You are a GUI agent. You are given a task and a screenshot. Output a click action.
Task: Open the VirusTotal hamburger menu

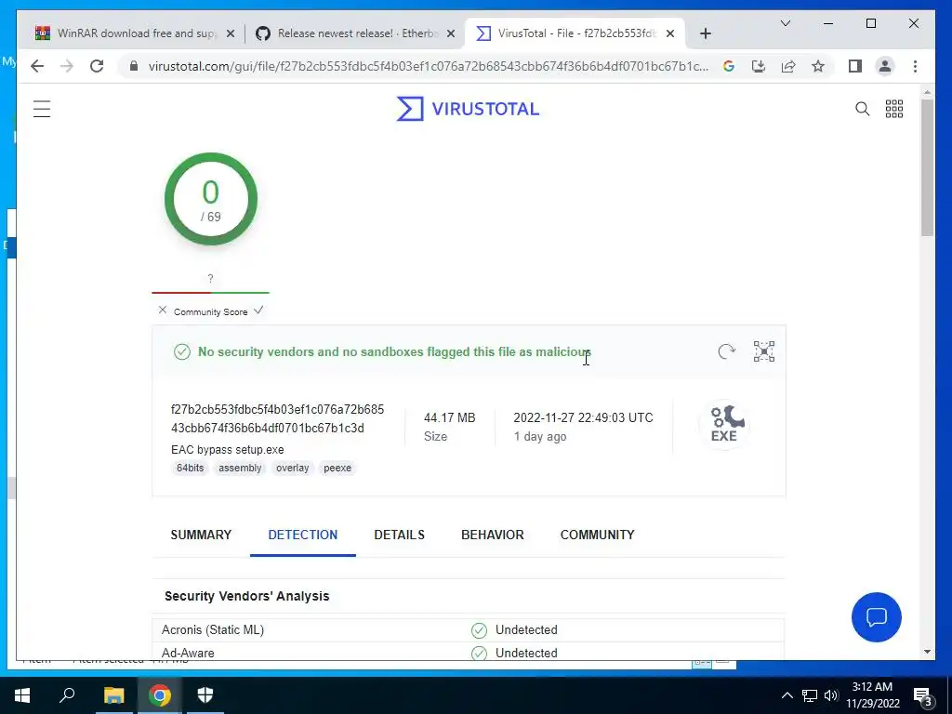click(42, 110)
